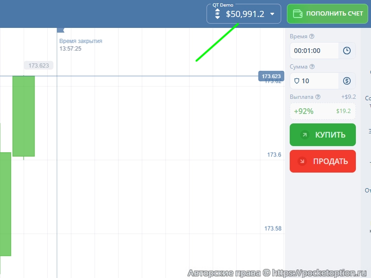Click the down arrow icon on ПРОДАТЬ

coord(302,161)
